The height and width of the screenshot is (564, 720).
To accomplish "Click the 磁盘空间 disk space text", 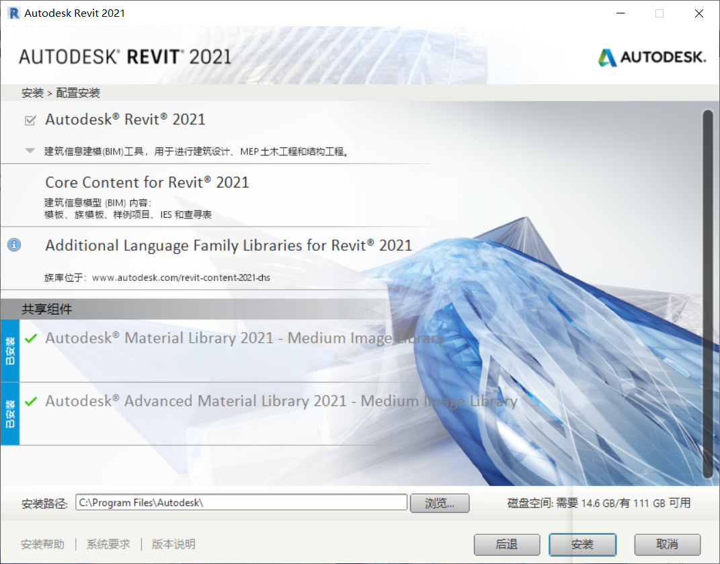I will 599,503.
